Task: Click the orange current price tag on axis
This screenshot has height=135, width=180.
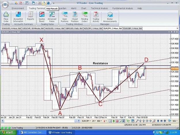Action: click(x=175, y=69)
